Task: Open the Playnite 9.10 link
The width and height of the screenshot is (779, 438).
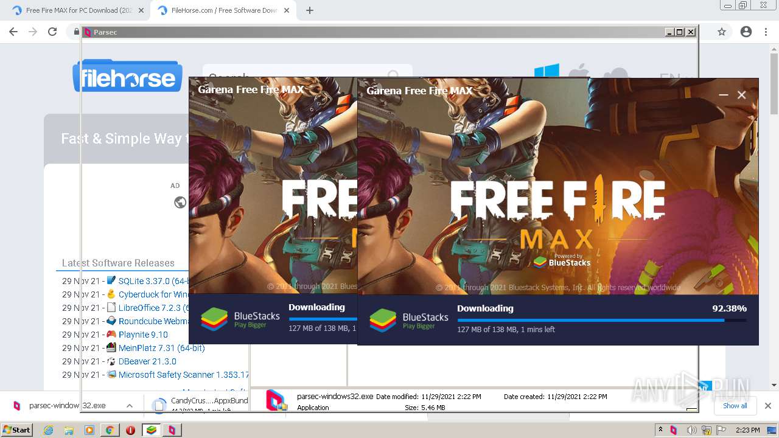Action: pos(143,335)
